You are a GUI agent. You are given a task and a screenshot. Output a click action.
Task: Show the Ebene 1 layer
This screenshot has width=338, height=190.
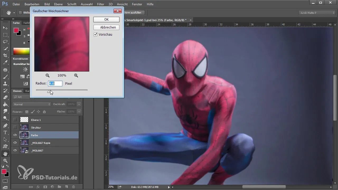(15, 120)
